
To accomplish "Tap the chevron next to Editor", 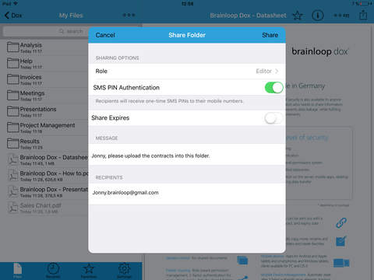I will (x=277, y=71).
